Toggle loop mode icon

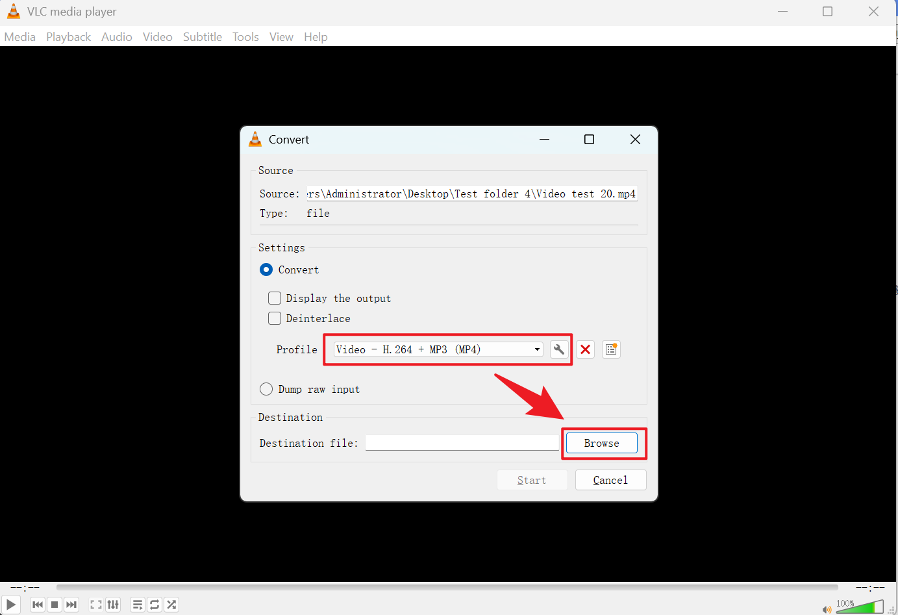coord(155,605)
